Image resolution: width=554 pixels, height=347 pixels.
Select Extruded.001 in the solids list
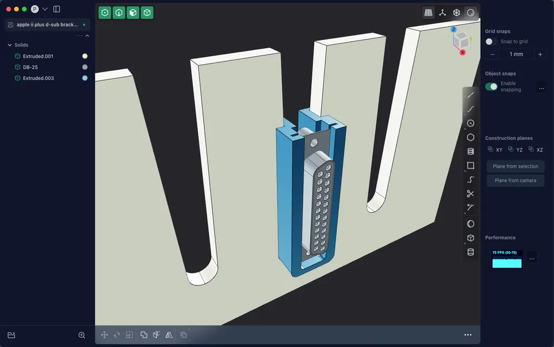coord(38,56)
